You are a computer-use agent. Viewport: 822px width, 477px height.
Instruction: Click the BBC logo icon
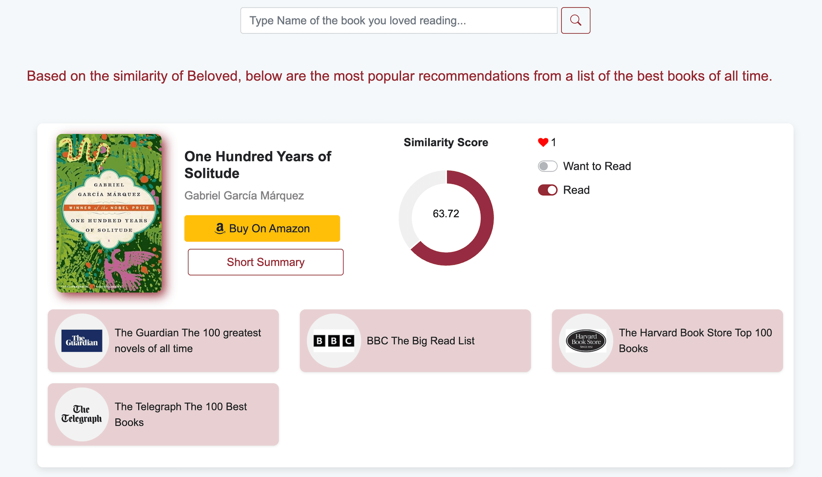[x=334, y=341]
